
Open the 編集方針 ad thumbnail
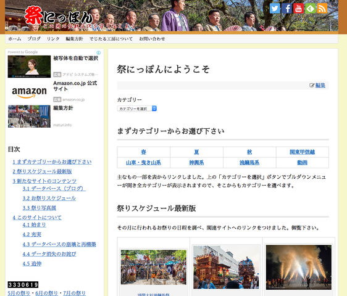[x=29, y=117]
